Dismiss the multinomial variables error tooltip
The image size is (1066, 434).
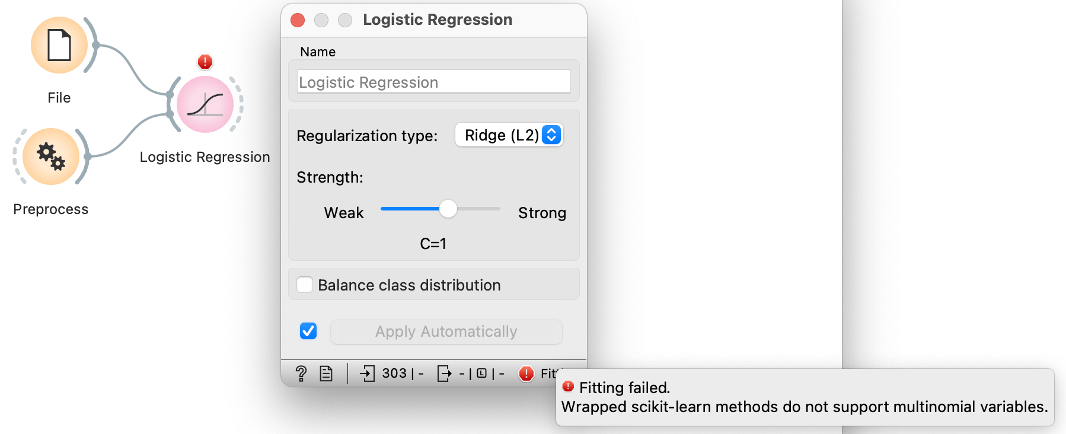click(x=803, y=397)
